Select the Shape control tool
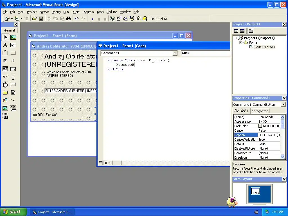Image resolution: width=288 pixels, height=216 pixels. [5, 100]
